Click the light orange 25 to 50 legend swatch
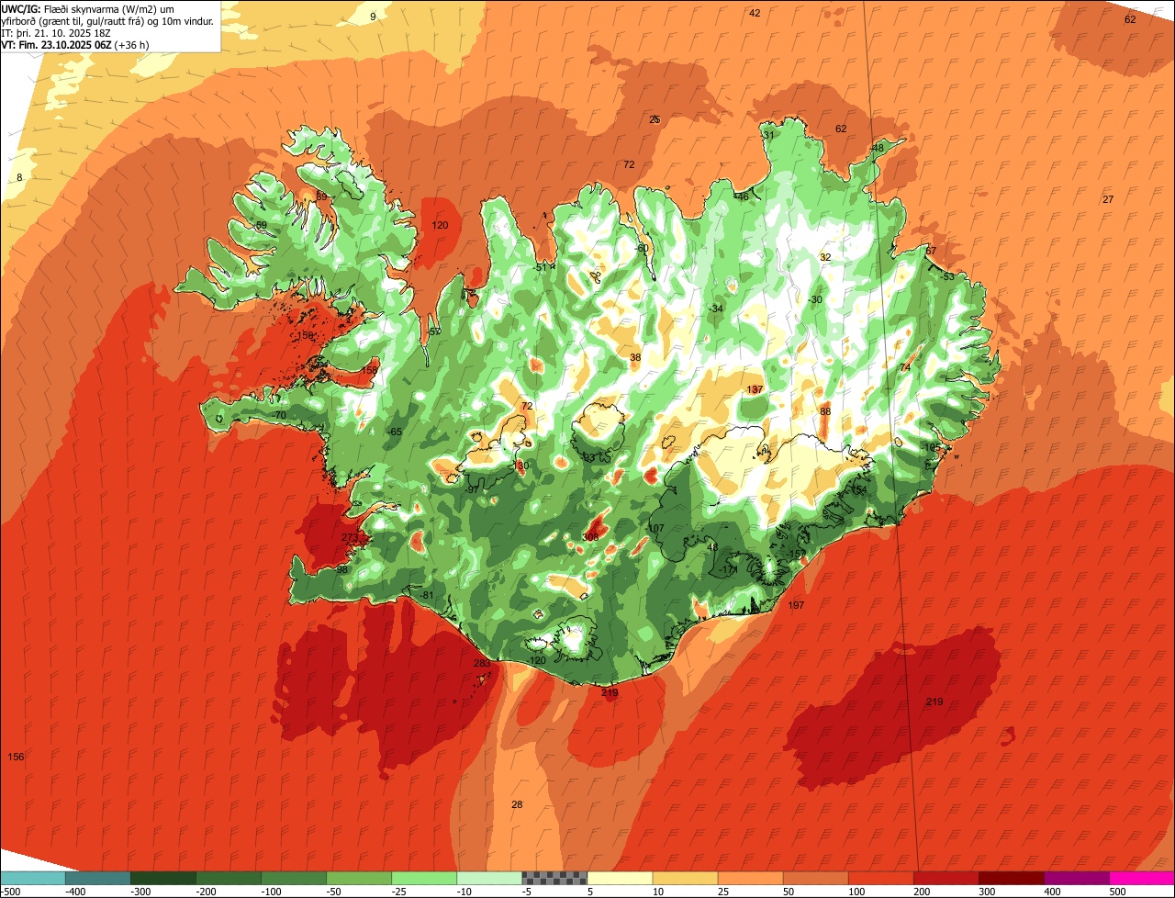The width and height of the screenshot is (1175, 898). [749, 878]
